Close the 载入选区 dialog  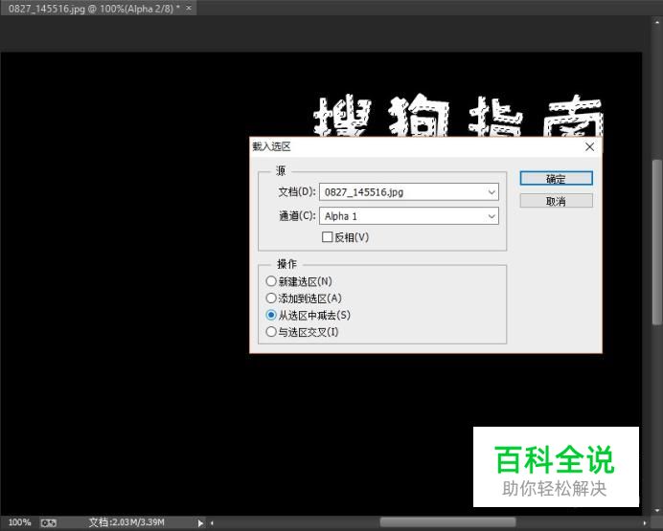589,147
